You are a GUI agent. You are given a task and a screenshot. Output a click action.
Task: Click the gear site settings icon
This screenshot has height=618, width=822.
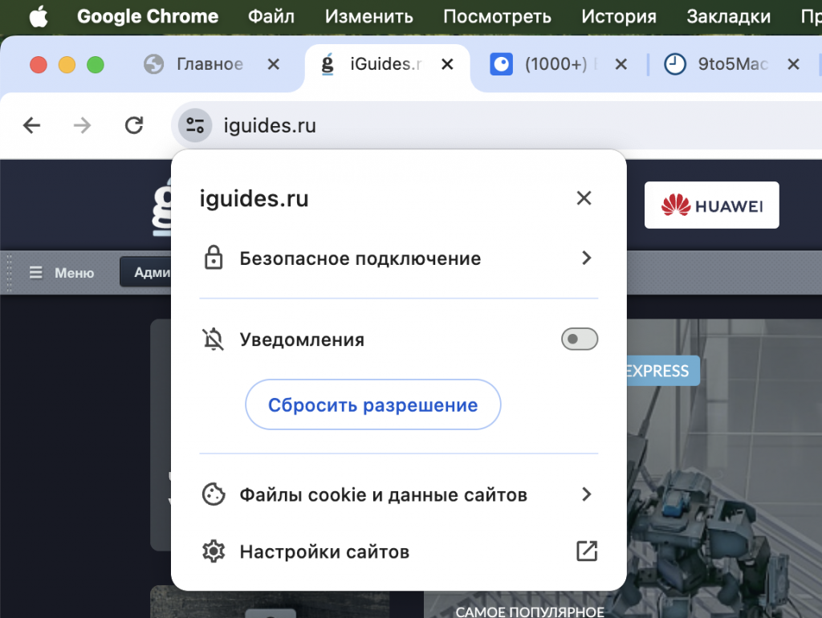[214, 551]
